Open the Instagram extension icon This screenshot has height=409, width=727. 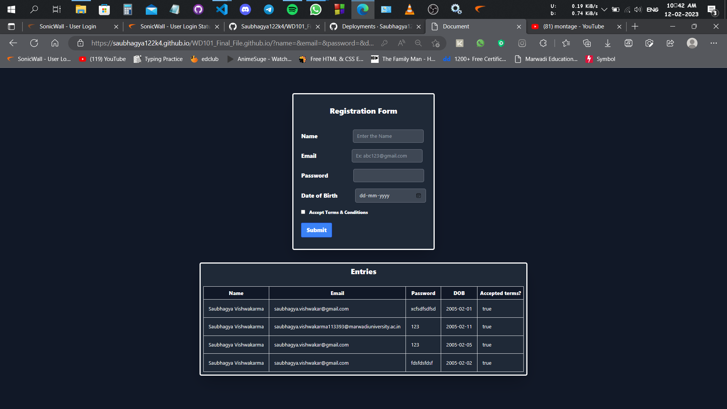(x=522, y=43)
